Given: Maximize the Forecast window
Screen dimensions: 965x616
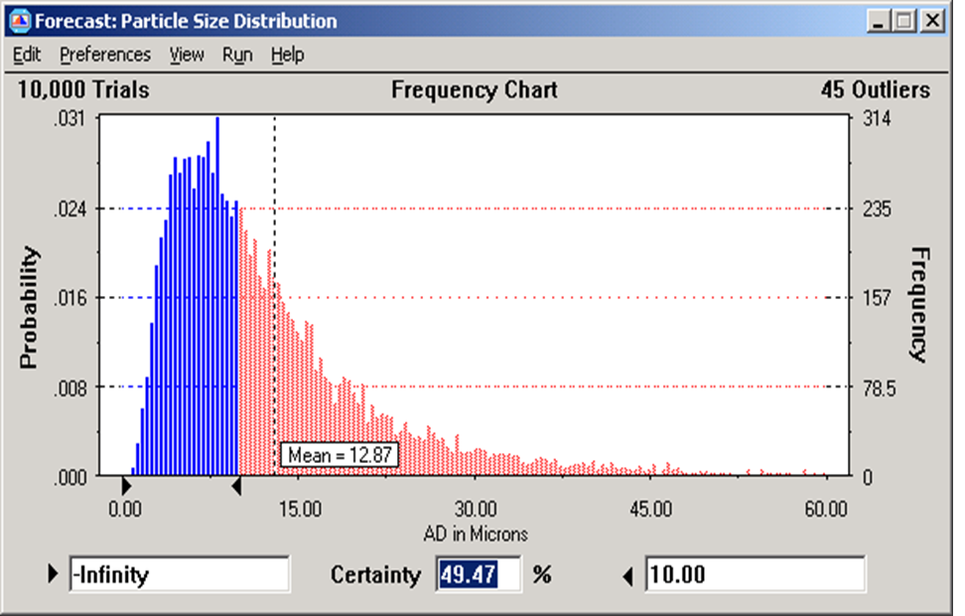Looking at the screenshot, I should [904, 22].
